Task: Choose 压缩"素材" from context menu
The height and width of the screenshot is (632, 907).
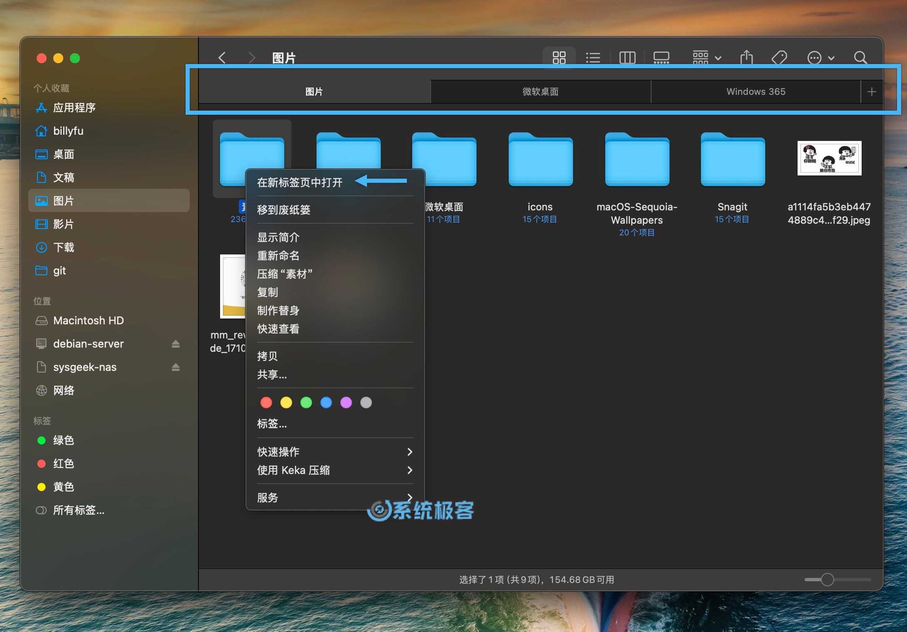Action: coord(335,274)
